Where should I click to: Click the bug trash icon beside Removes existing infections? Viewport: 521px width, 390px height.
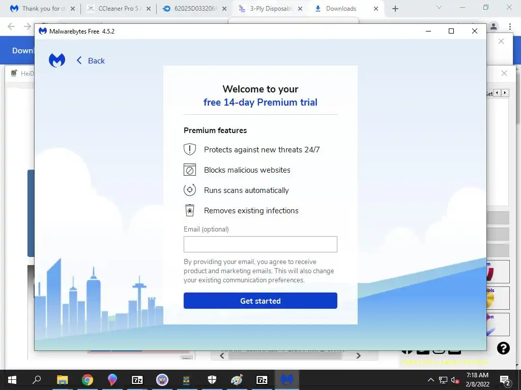tap(190, 210)
